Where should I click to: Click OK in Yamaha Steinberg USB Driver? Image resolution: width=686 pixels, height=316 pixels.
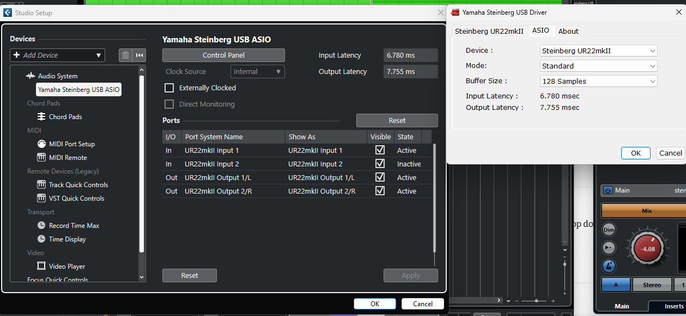pos(636,153)
